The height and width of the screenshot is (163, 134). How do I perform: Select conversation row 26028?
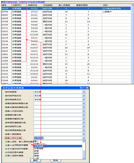coord(66,18)
